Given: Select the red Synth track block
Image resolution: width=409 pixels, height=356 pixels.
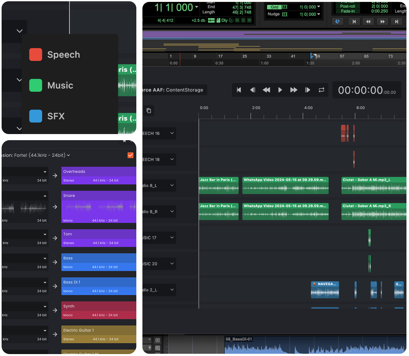Looking at the screenshot, I should pos(99,310).
